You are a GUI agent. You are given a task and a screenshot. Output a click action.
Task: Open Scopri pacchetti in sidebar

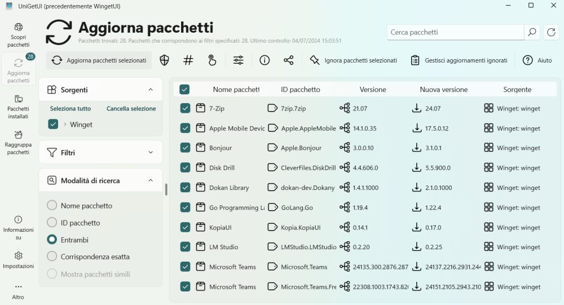19,36
